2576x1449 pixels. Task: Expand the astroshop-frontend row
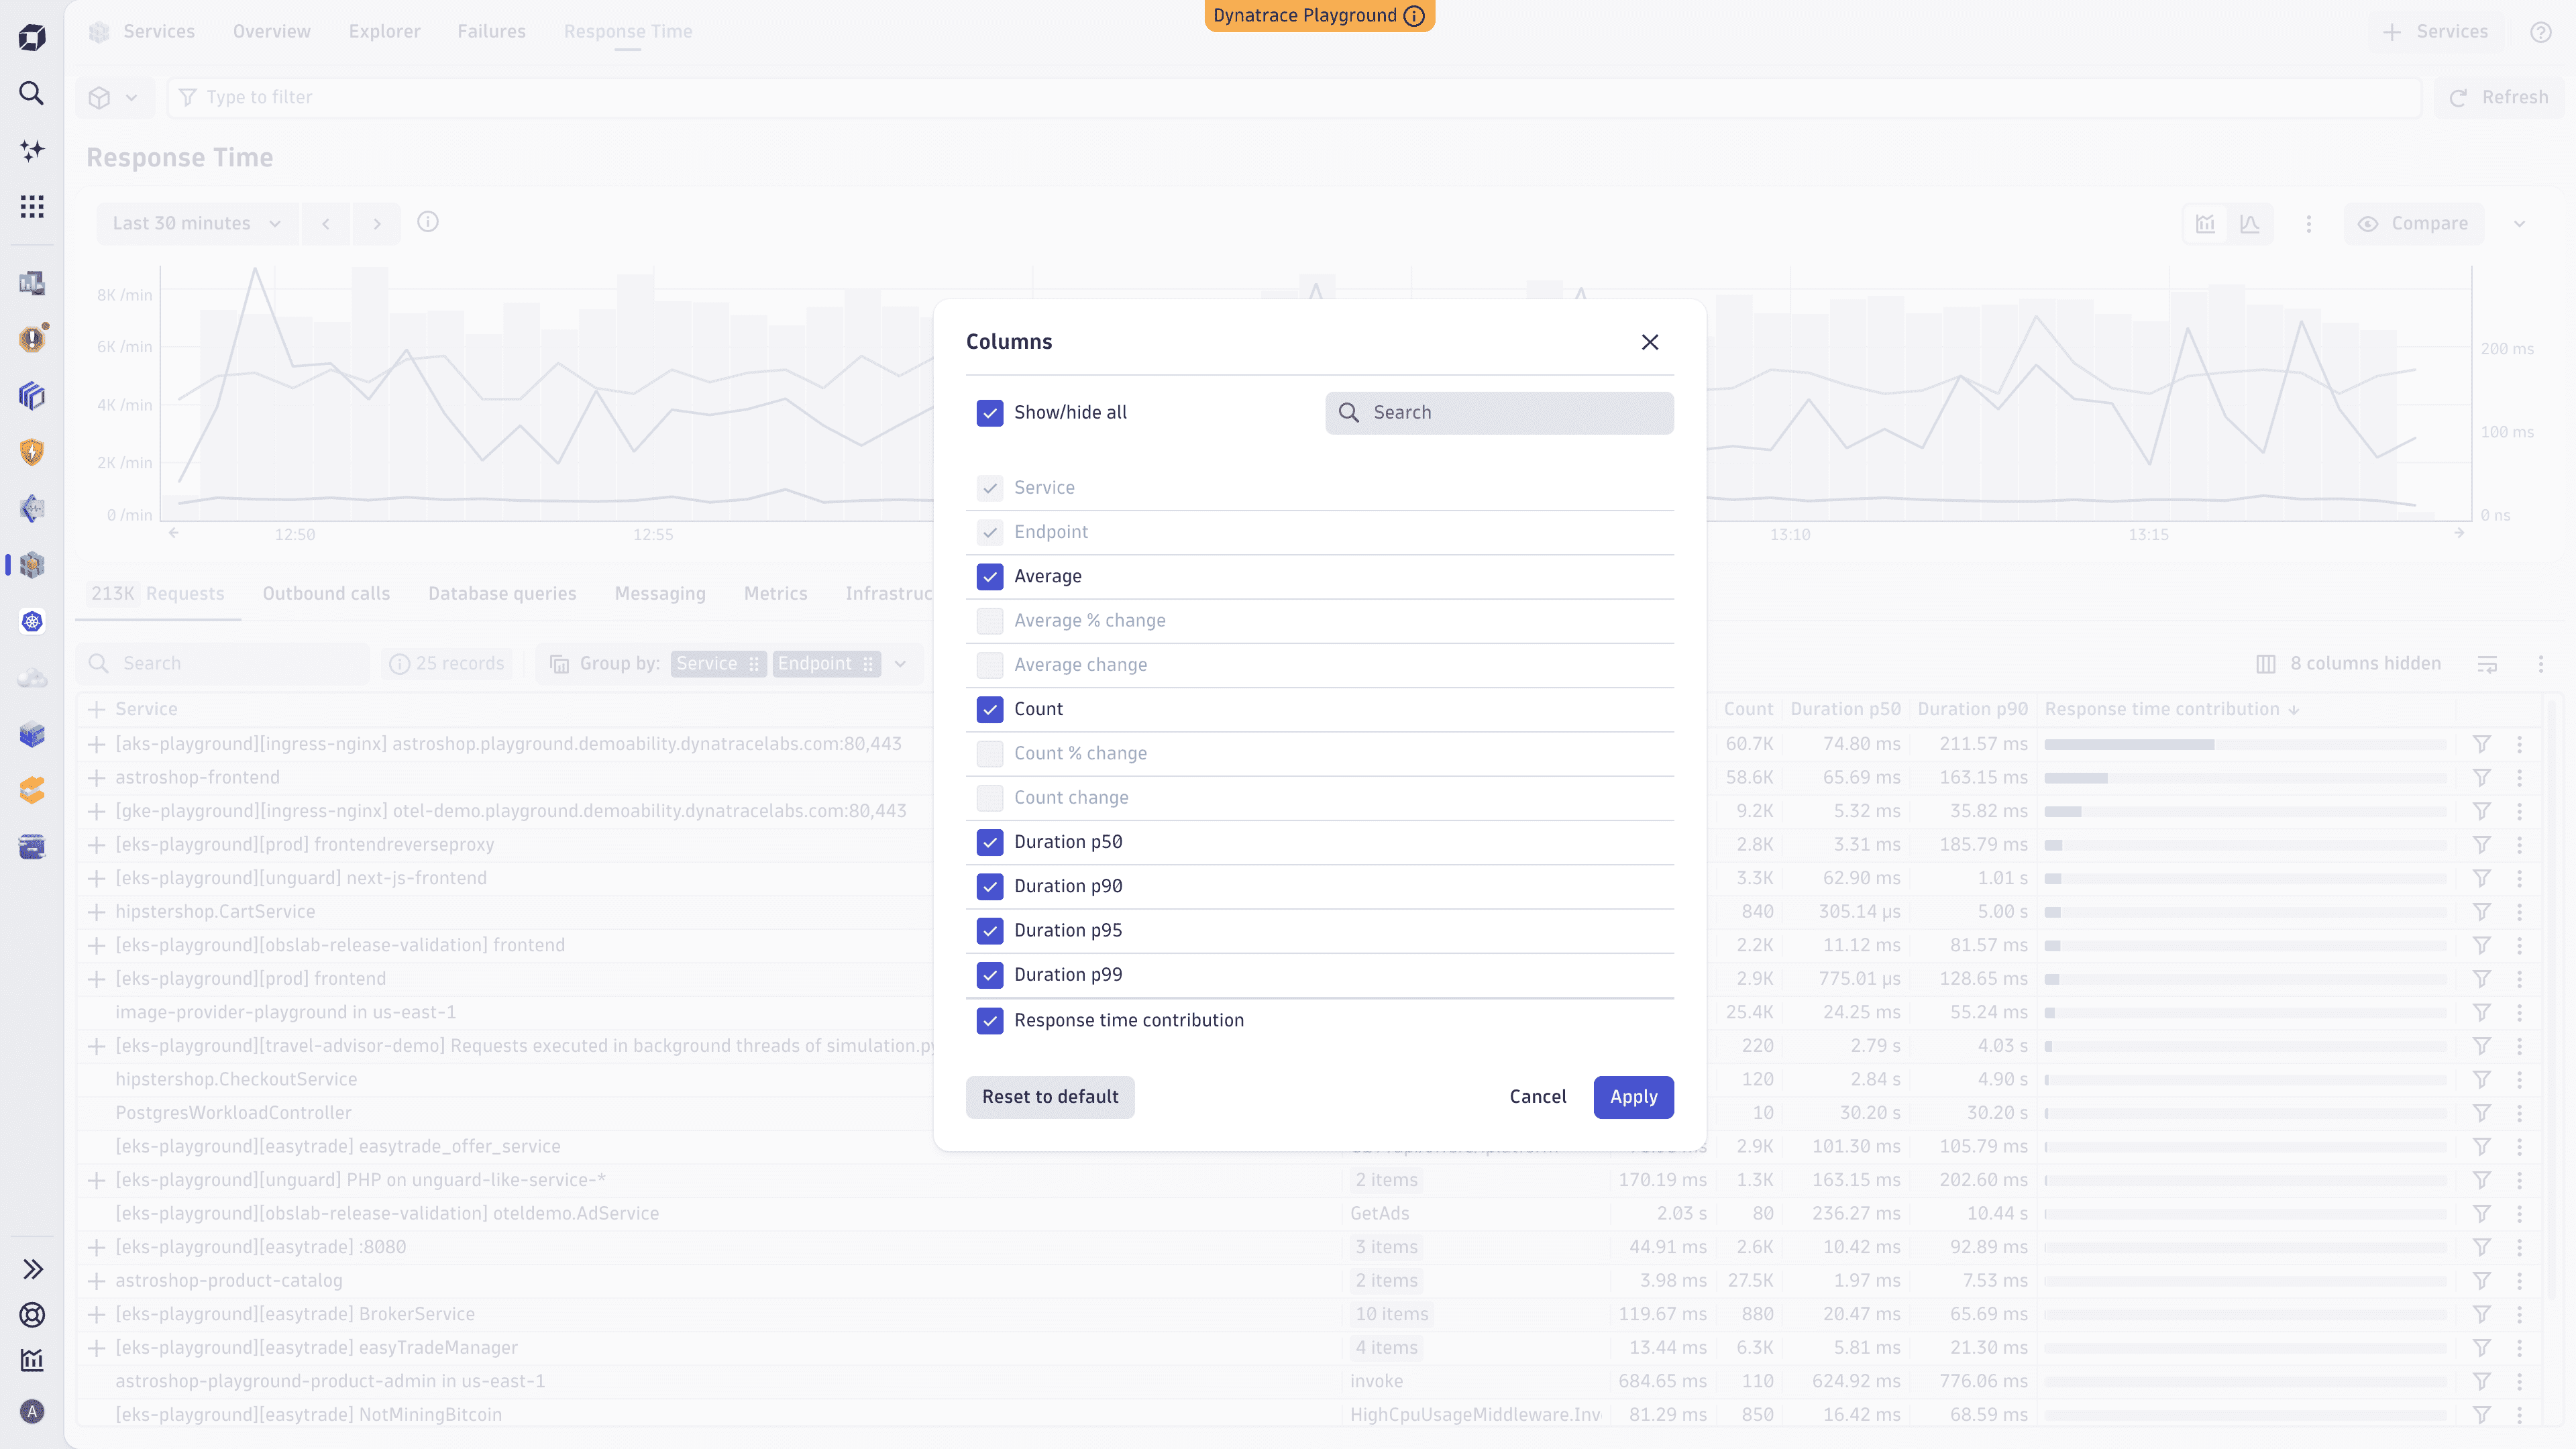pos(97,778)
